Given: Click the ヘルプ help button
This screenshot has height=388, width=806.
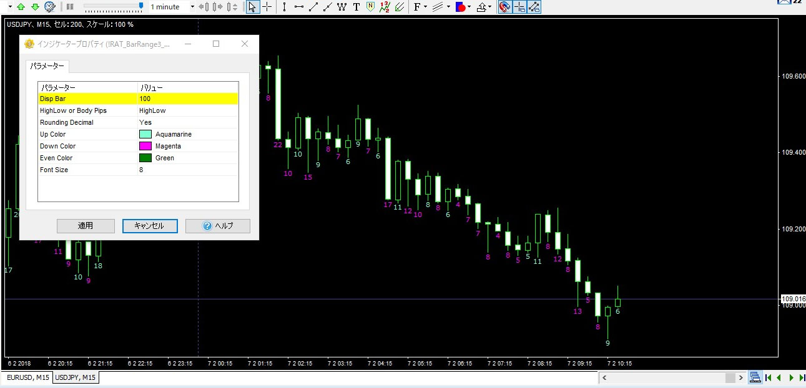Looking at the screenshot, I should pyautogui.click(x=217, y=226).
